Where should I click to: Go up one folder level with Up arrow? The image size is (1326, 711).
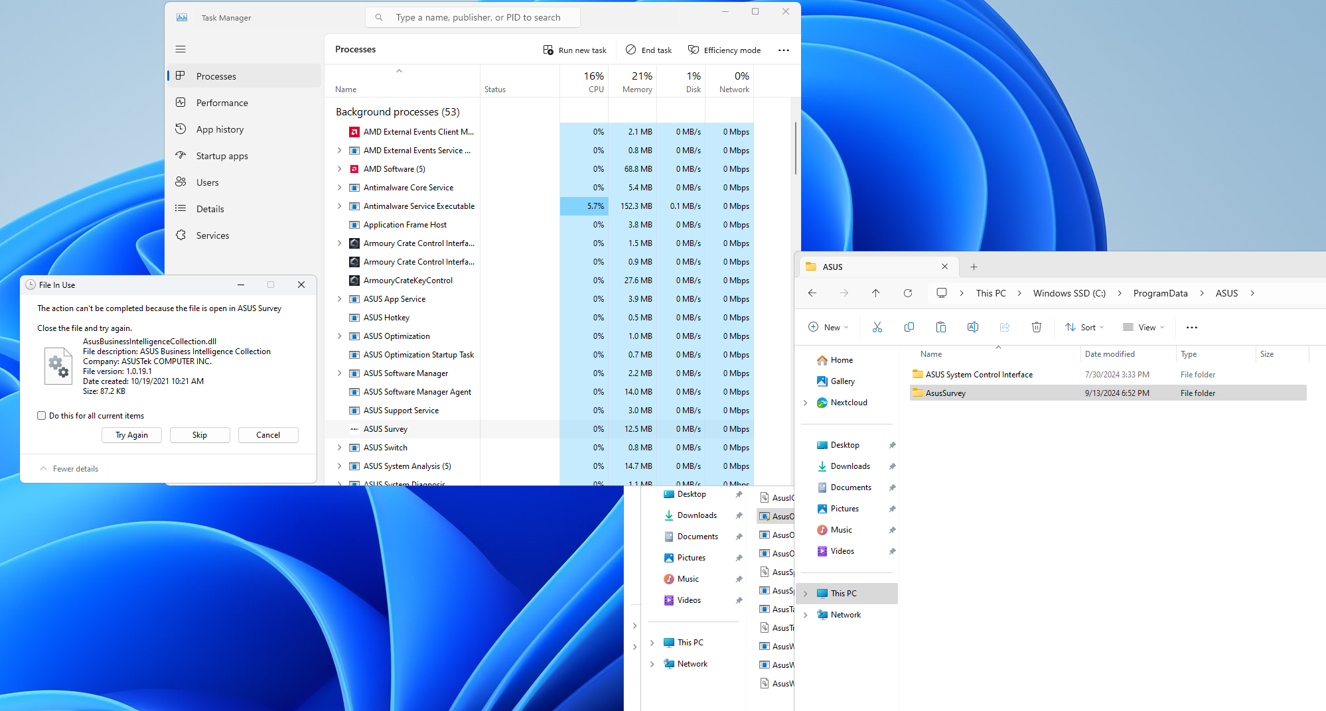(x=875, y=293)
